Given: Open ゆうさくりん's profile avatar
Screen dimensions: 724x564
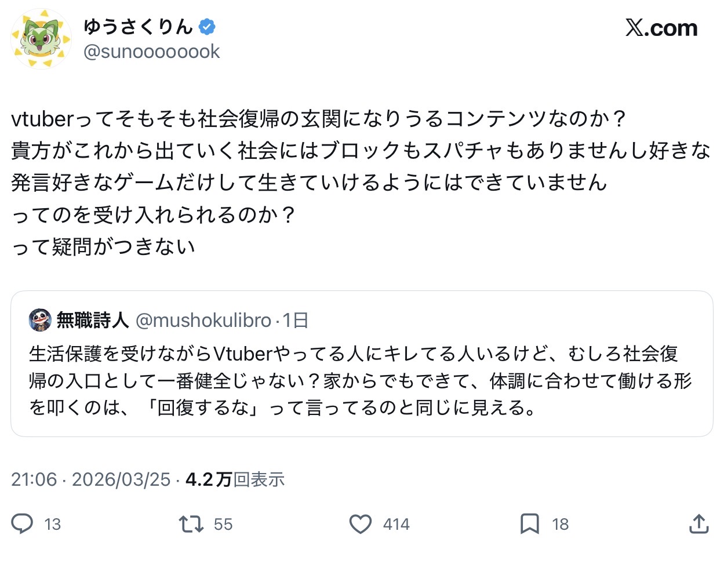Looking at the screenshot, I should point(41,39).
